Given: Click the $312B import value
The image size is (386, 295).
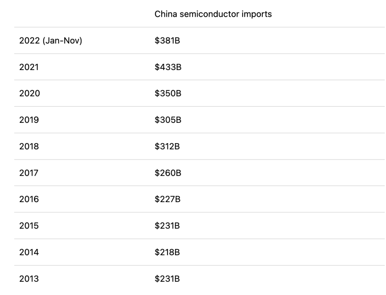Looking at the screenshot, I should pos(167,146).
